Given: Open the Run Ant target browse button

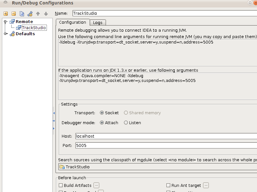Looking at the screenshot, I should [206, 185].
